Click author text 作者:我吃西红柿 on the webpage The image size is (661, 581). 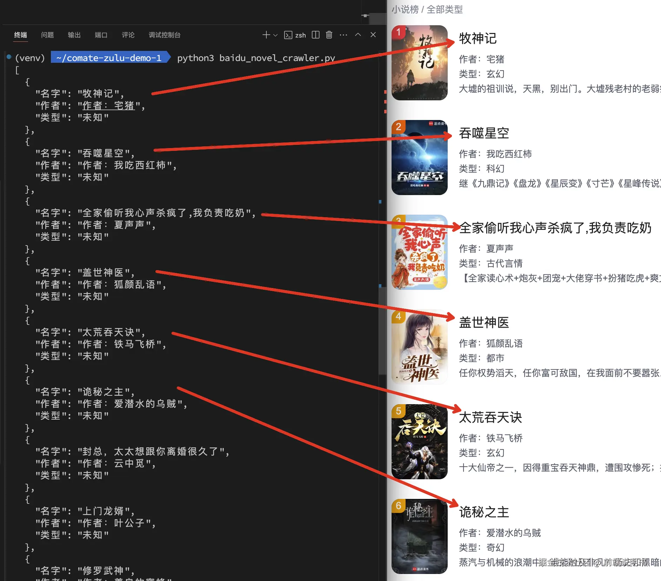coord(495,154)
